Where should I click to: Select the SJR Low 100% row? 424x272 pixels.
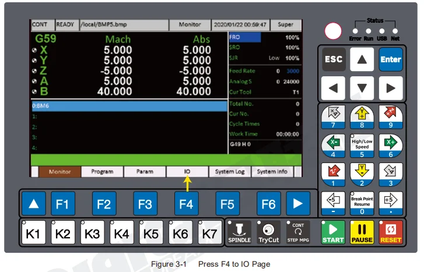pyautogui.click(x=265, y=58)
